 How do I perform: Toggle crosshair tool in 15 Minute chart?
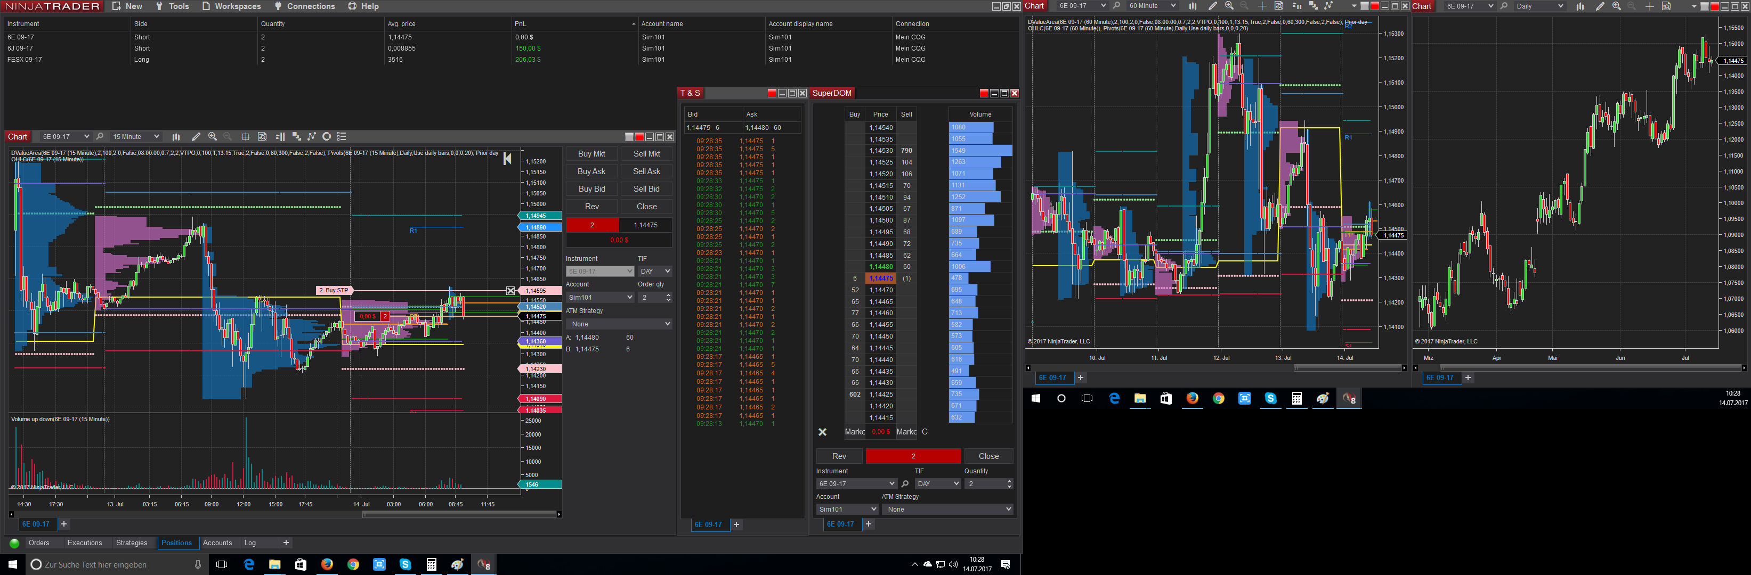tap(245, 136)
